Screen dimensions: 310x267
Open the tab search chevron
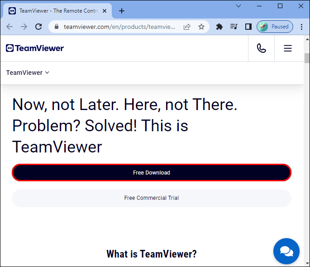coord(238,6)
